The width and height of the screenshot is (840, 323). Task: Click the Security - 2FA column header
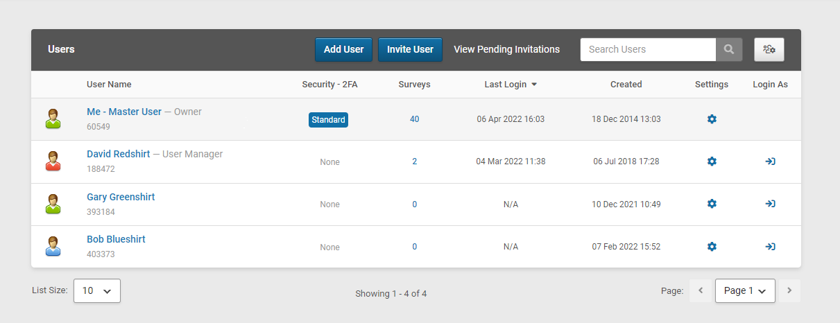tap(330, 85)
